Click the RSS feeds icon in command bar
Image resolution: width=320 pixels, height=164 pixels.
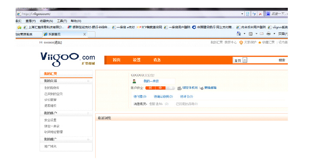[250, 34]
